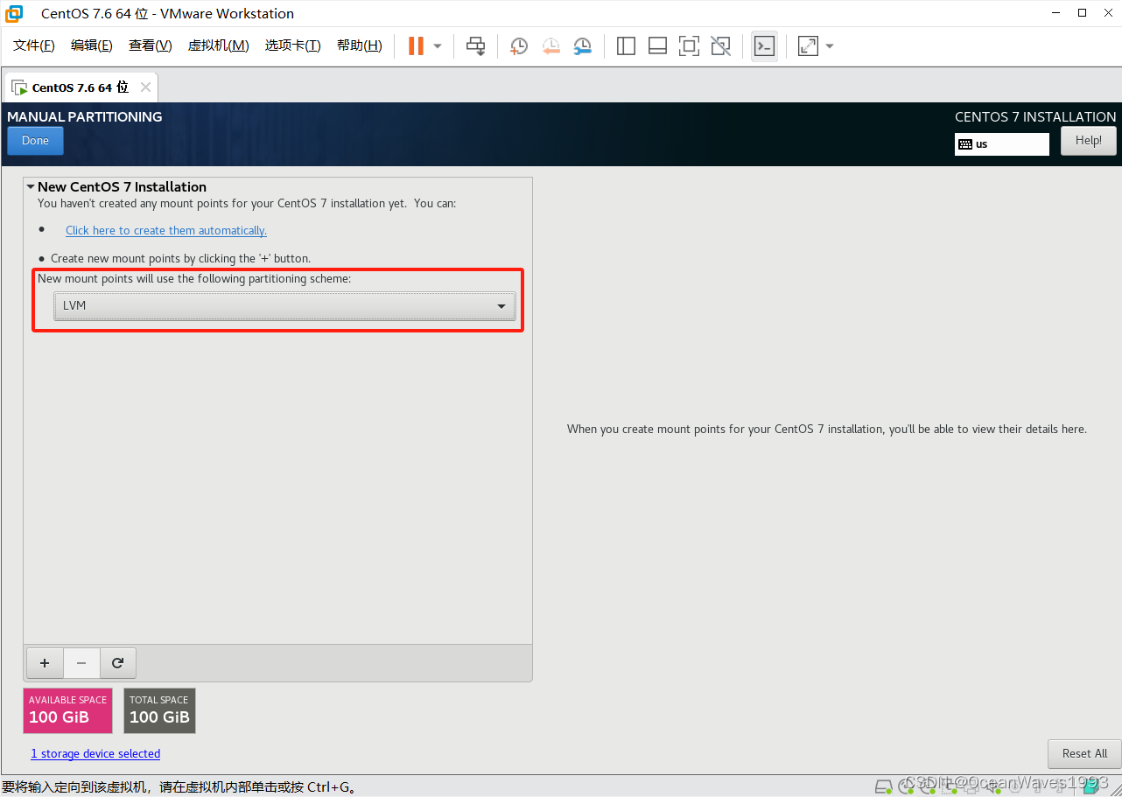This screenshot has height=797, width=1122.
Task: Click the blue Done button
Action: click(x=35, y=141)
